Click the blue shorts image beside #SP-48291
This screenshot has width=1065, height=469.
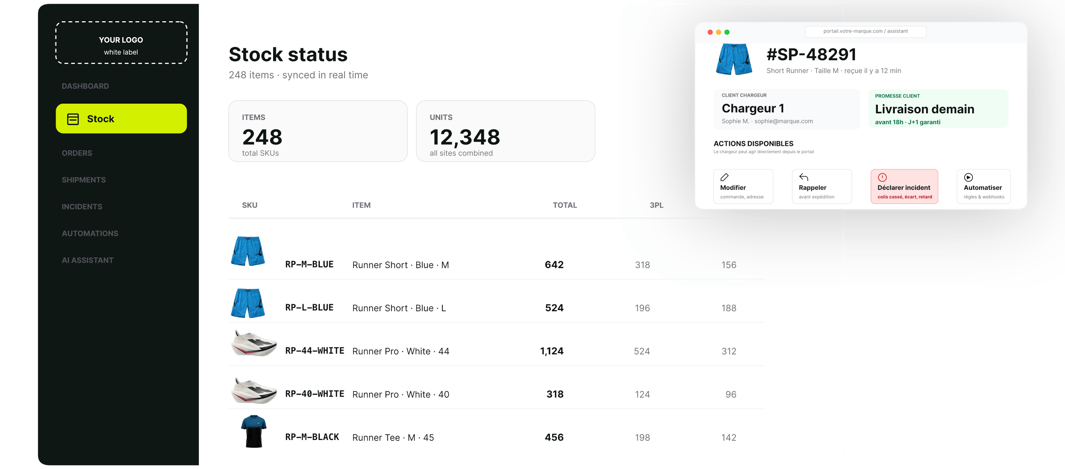tap(734, 59)
